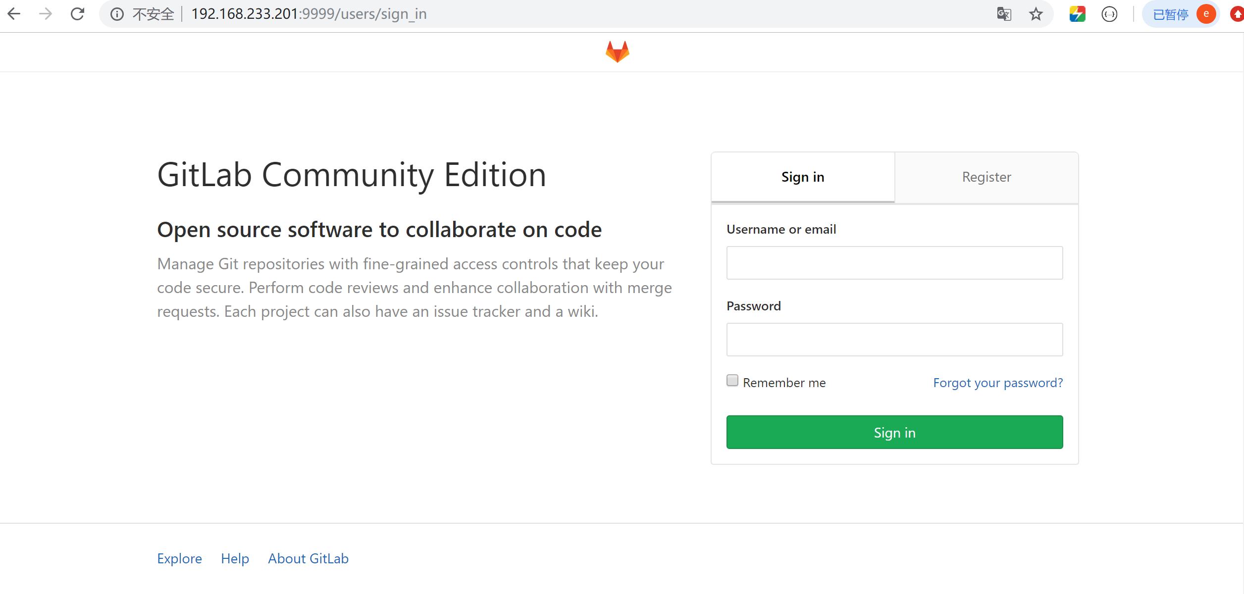The width and height of the screenshot is (1244, 594).
Task: Click the browser forward arrow
Action: (x=46, y=14)
